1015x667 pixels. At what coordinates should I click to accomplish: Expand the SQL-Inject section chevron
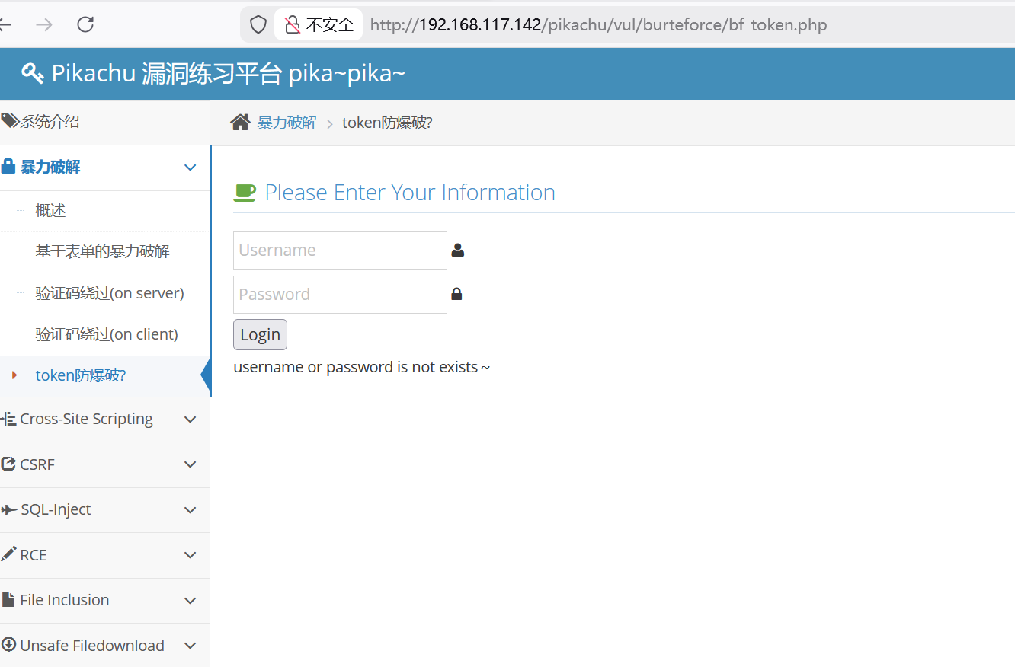pos(191,510)
